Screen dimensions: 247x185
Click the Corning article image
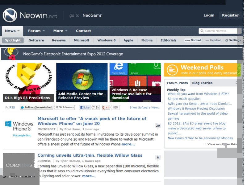[19, 165]
